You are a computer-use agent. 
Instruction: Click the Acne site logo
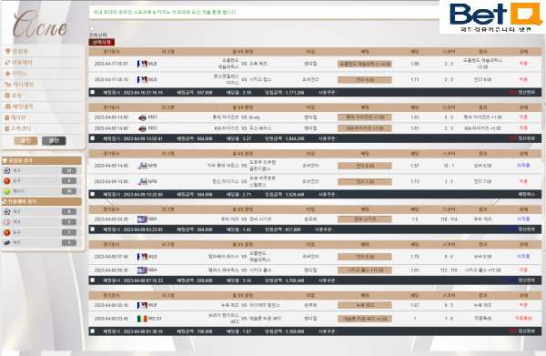point(40,24)
